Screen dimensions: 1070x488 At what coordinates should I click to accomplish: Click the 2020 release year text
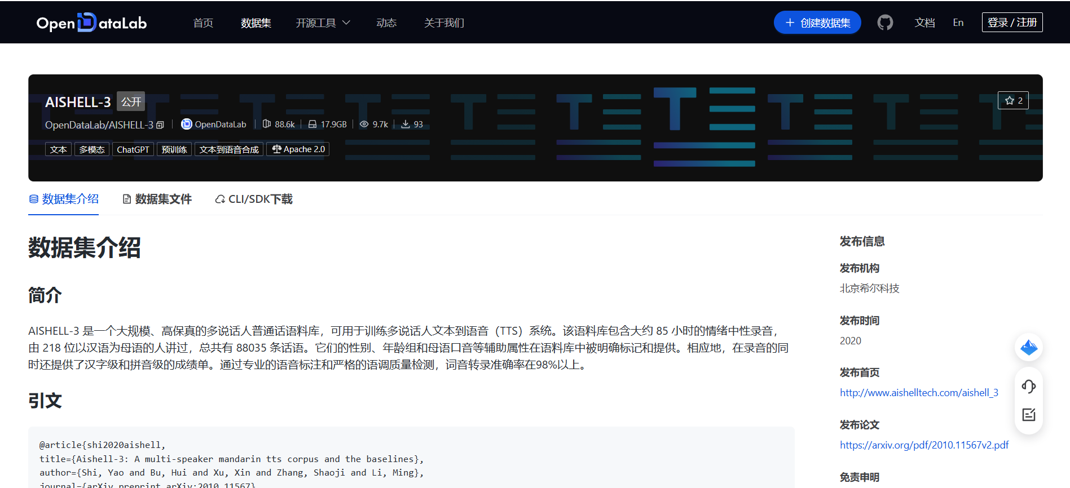[850, 341]
